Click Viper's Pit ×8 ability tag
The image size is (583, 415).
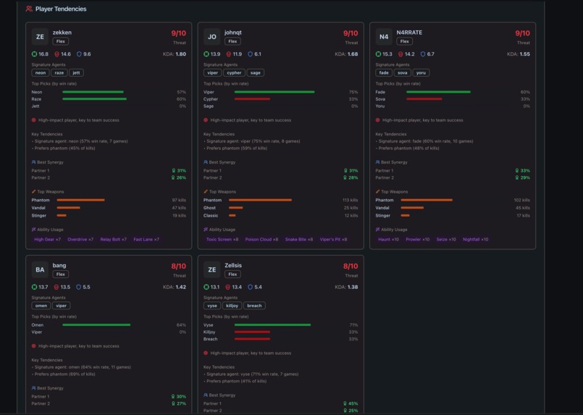[x=334, y=240]
